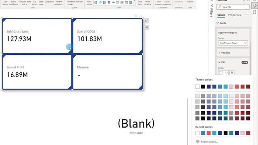
Task: Pick black in Theme colors top row
Action: pyautogui.click(x=203, y=87)
